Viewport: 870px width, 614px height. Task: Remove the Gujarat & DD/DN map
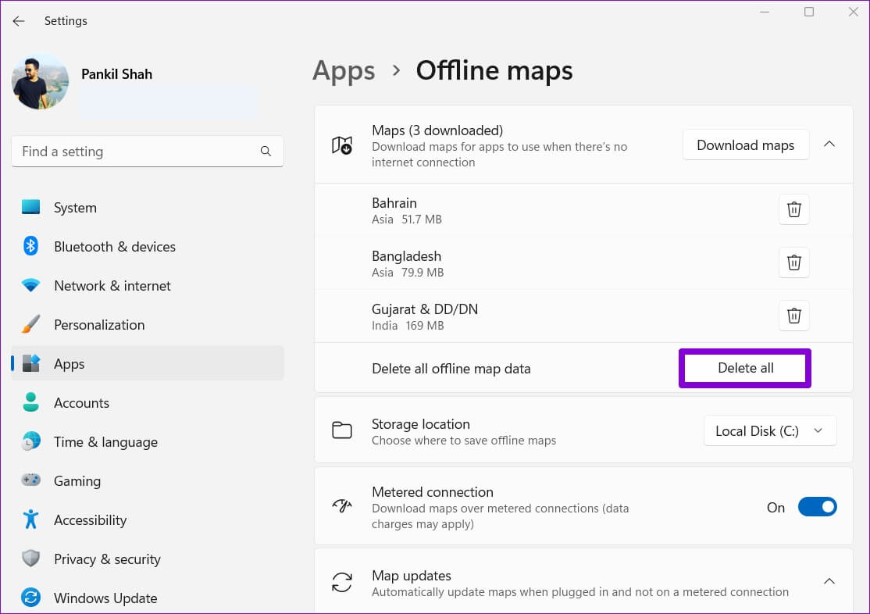tap(793, 316)
